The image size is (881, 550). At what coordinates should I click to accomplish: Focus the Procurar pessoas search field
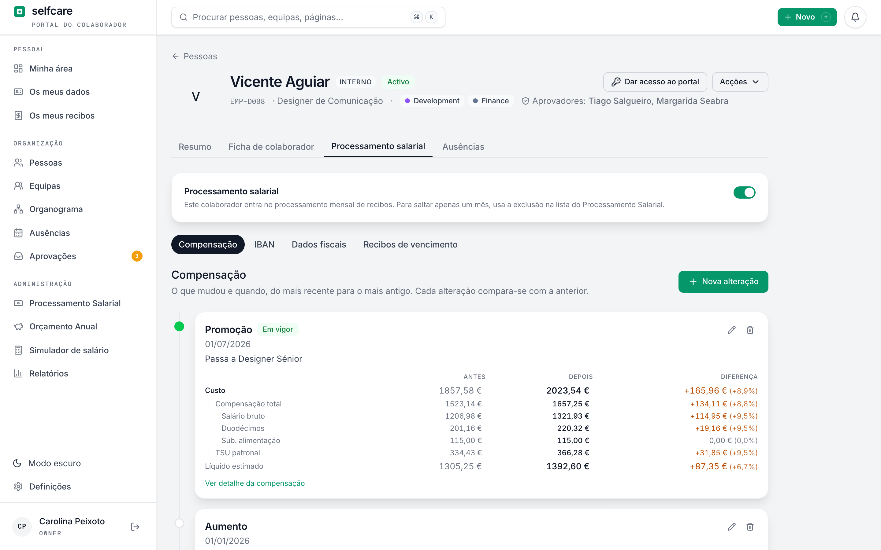[308, 17]
